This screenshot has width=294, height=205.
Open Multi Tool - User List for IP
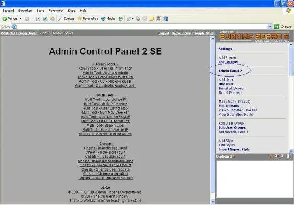pyautogui.click(x=105, y=100)
